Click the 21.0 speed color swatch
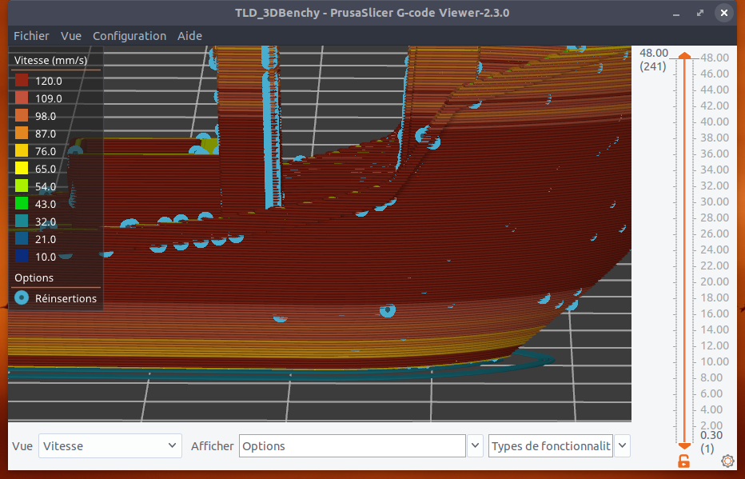Screen dimensions: 745x479 click(x=22, y=238)
